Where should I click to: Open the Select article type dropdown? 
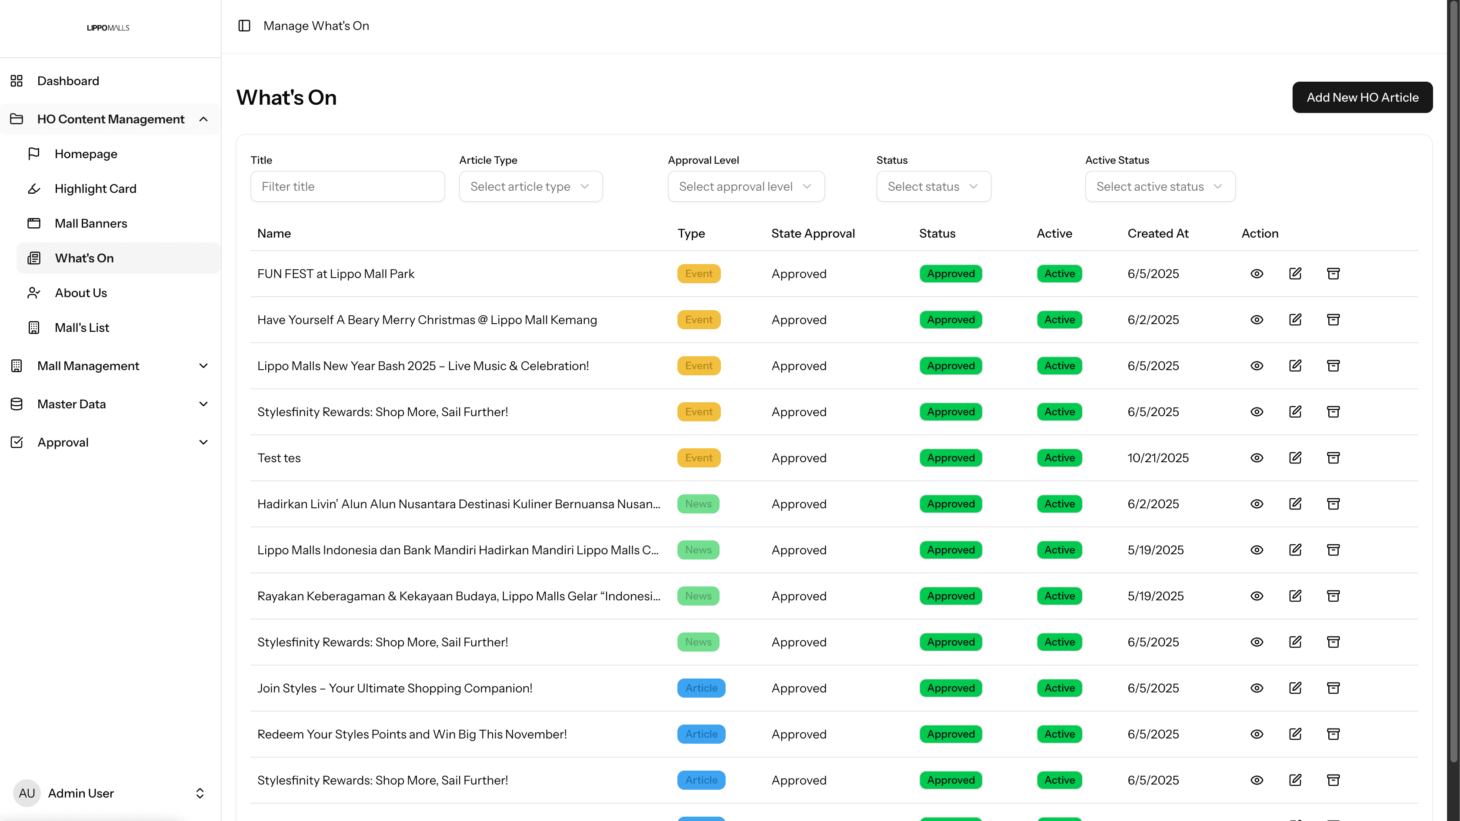tap(530, 187)
